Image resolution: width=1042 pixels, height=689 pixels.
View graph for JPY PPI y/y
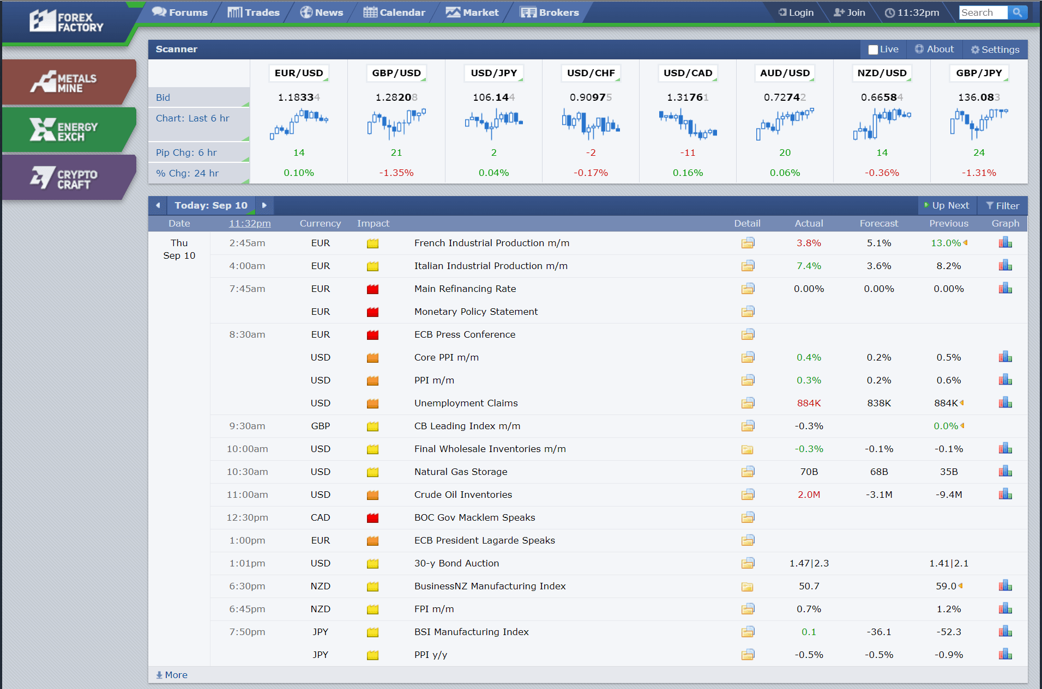pos(1005,655)
